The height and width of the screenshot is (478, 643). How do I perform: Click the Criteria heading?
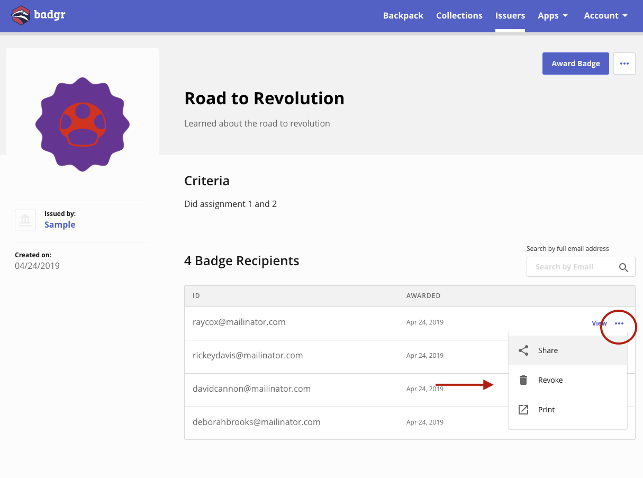pos(207,181)
